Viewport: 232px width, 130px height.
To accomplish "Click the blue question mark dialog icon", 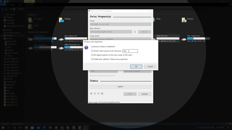I will click(x=86, y=47).
